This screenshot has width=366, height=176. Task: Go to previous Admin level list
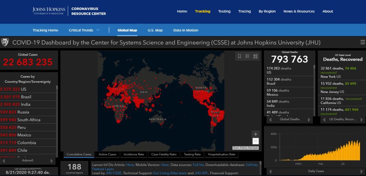pos(4,161)
